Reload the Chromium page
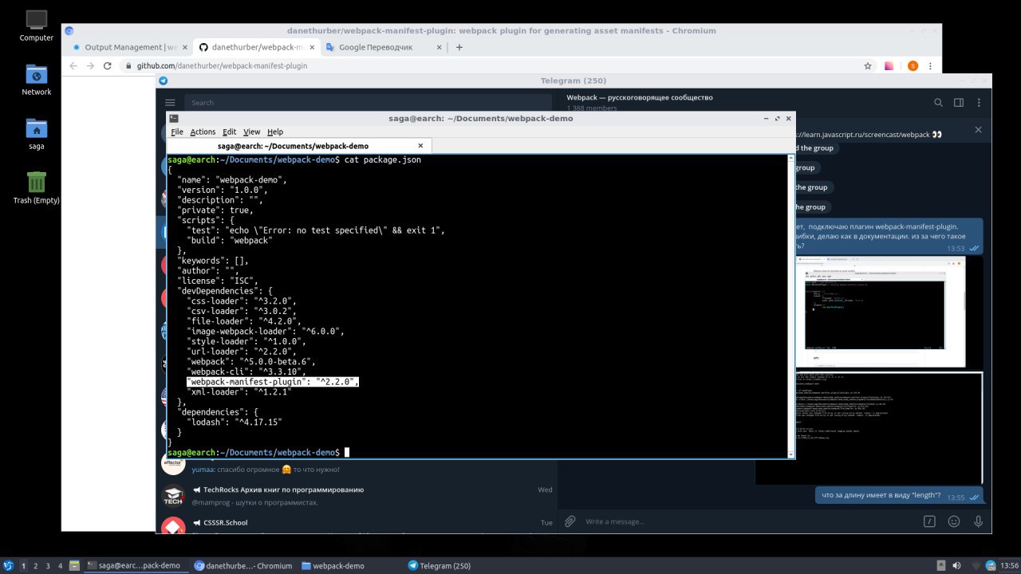The width and height of the screenshot is (1021, 574). 108,66
